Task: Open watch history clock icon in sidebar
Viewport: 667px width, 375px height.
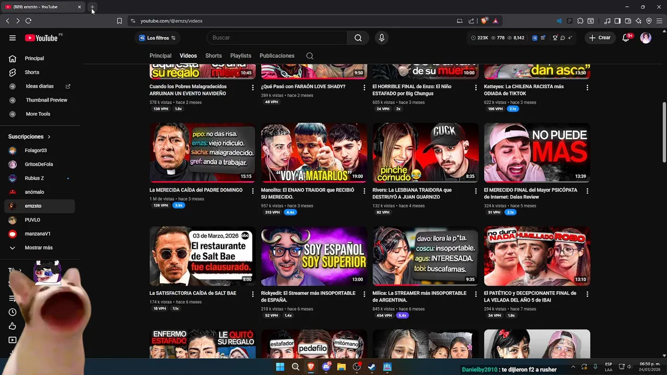Action: [x=12, y=312]
